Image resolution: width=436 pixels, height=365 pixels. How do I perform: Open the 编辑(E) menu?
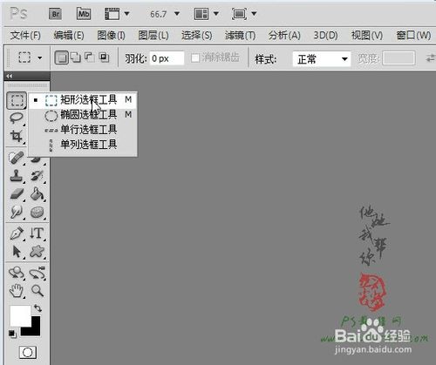pos(69,36)
